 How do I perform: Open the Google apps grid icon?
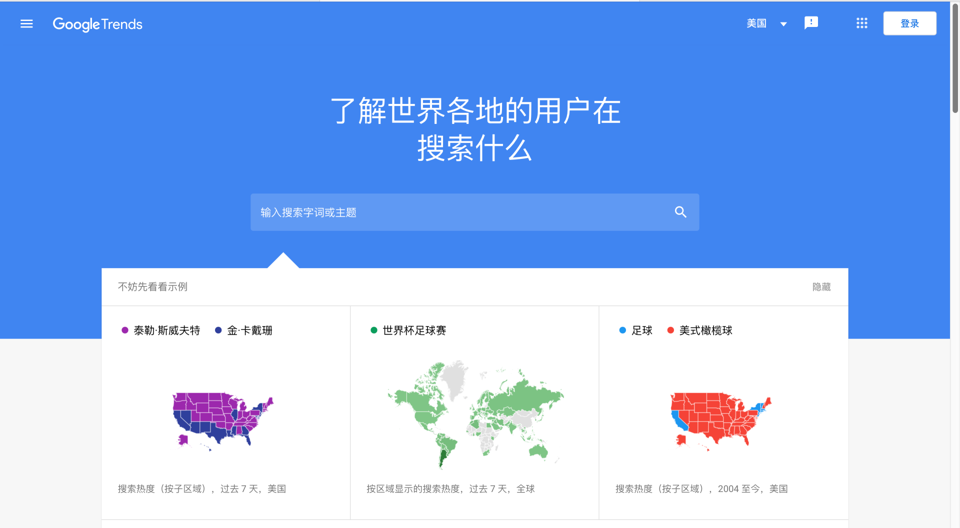861,23
